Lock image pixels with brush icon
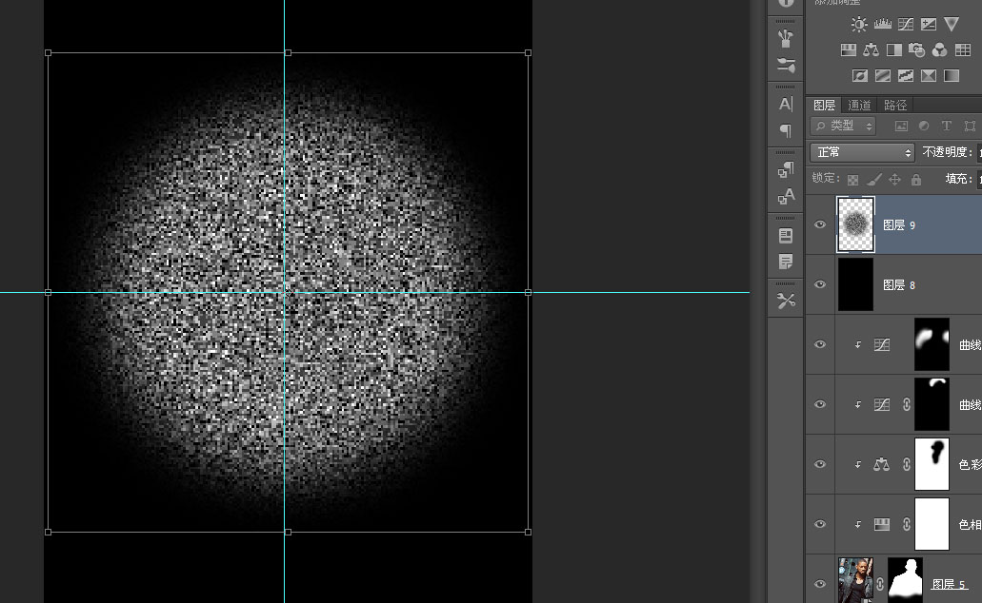Image resolution: width=982 pixels, height=603 pixels. click(874, 180)
